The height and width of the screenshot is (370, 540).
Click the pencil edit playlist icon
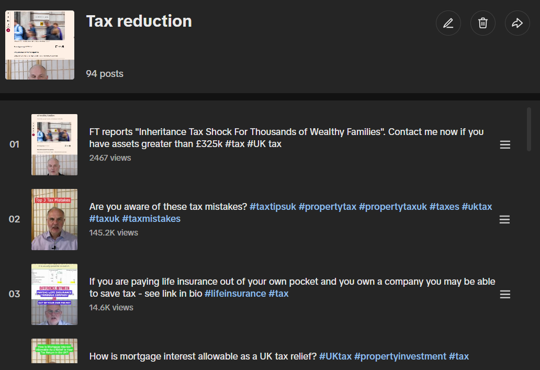click(448, 23)
